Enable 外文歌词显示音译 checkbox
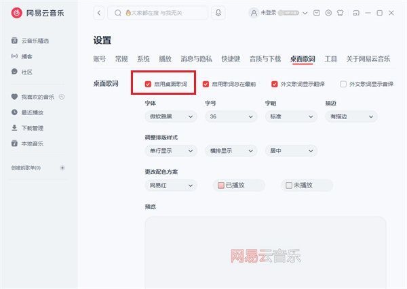Image resolution: width=407 pixels, height=289 pixels. tap(343, 85)
